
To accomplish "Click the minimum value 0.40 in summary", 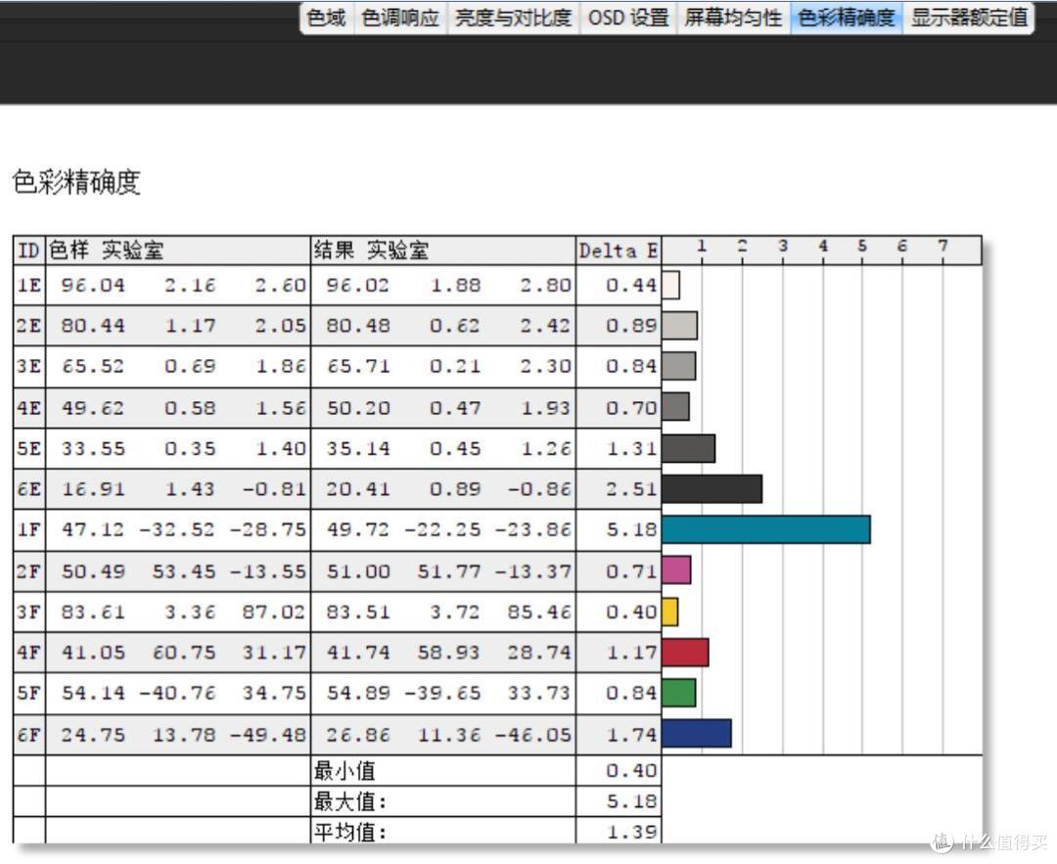I will coord(631,770).
